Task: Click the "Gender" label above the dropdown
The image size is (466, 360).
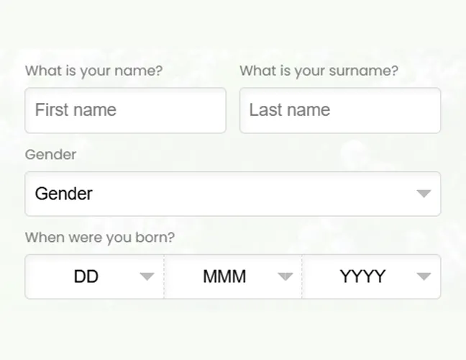Action: click(50, 154)
